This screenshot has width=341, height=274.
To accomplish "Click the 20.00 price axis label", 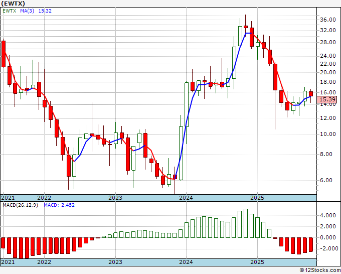I will click(328, 72).
